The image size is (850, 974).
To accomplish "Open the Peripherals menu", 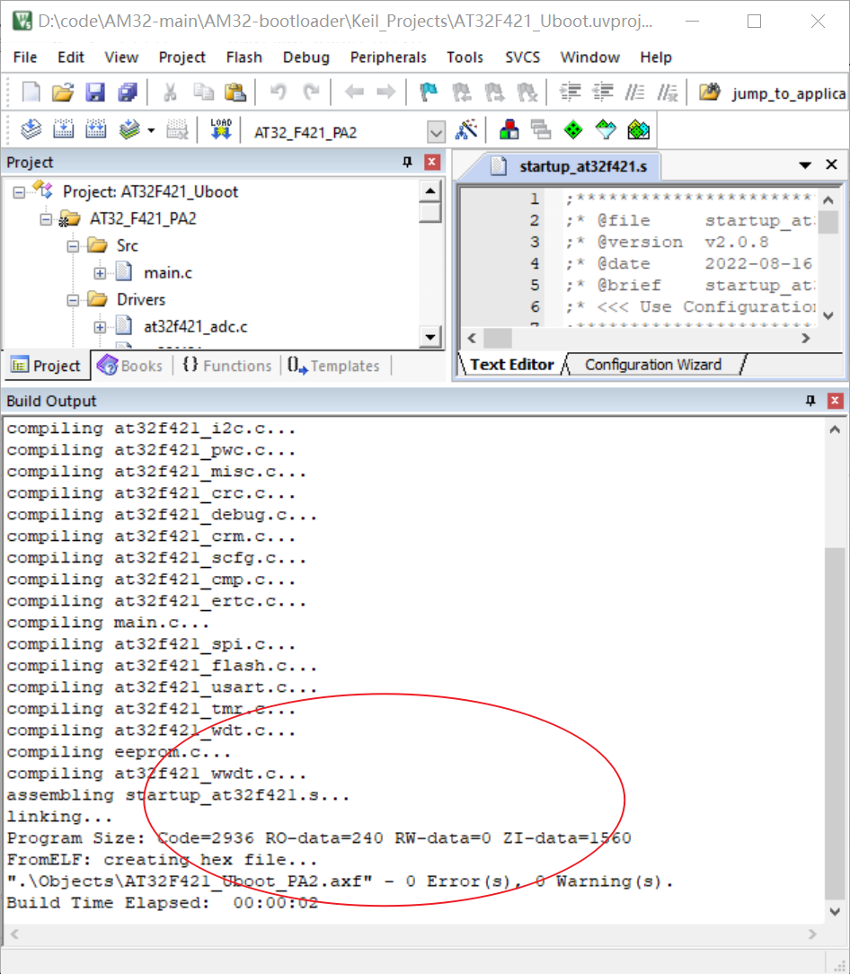I will pyautogui.click(x=388, y=58).
